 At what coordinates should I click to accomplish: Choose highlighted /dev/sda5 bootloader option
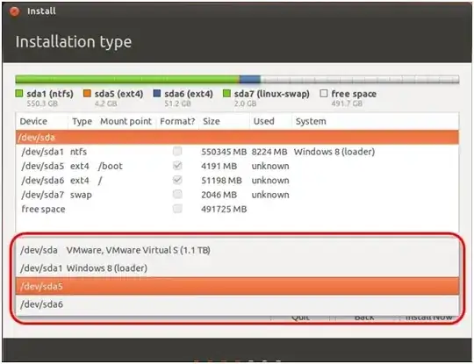tap(237, 286)
